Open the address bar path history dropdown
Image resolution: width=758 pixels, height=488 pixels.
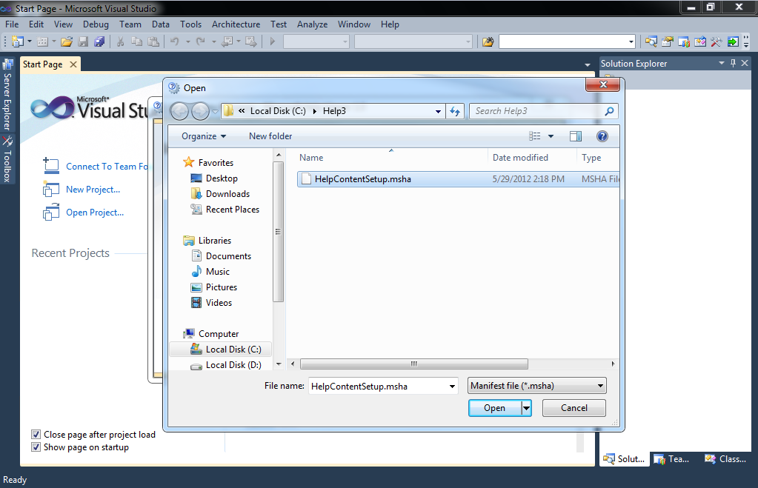point(438,111)
